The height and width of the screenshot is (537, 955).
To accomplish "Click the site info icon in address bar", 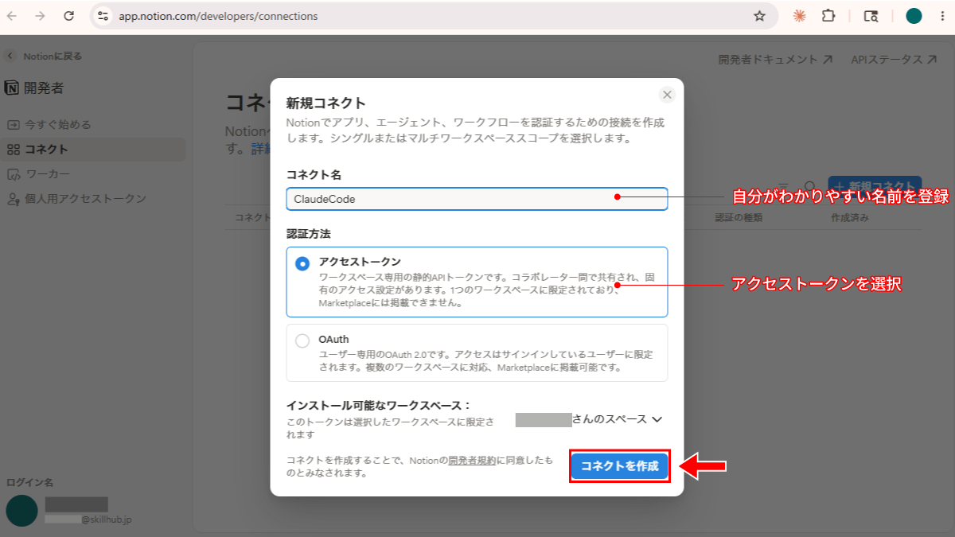I will (x=103, y=16).
